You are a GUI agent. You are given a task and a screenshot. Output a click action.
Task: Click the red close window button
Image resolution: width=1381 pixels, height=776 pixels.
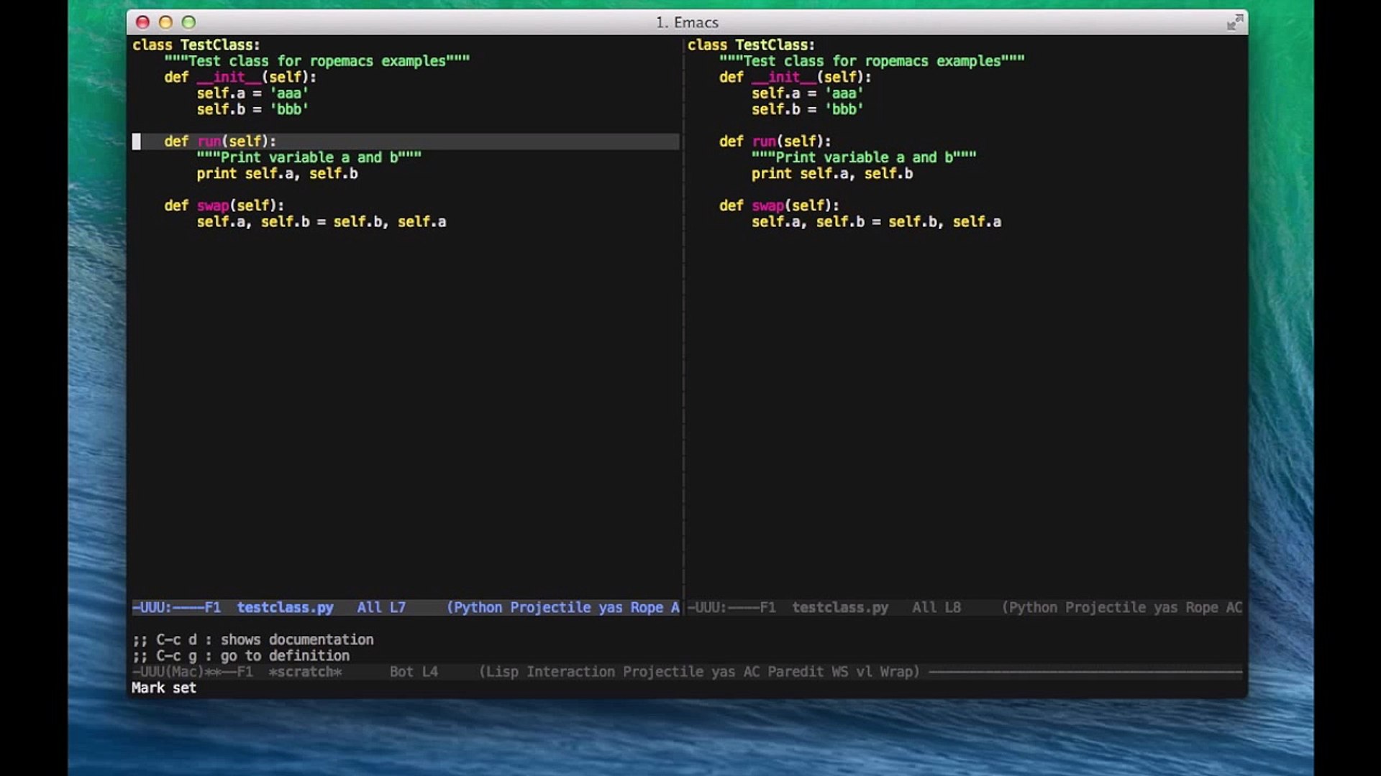tap(142, 22)
